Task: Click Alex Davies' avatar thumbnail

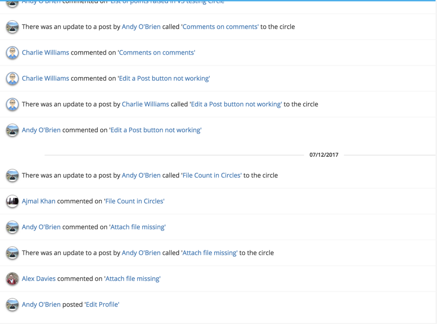Action: [12, 279]
